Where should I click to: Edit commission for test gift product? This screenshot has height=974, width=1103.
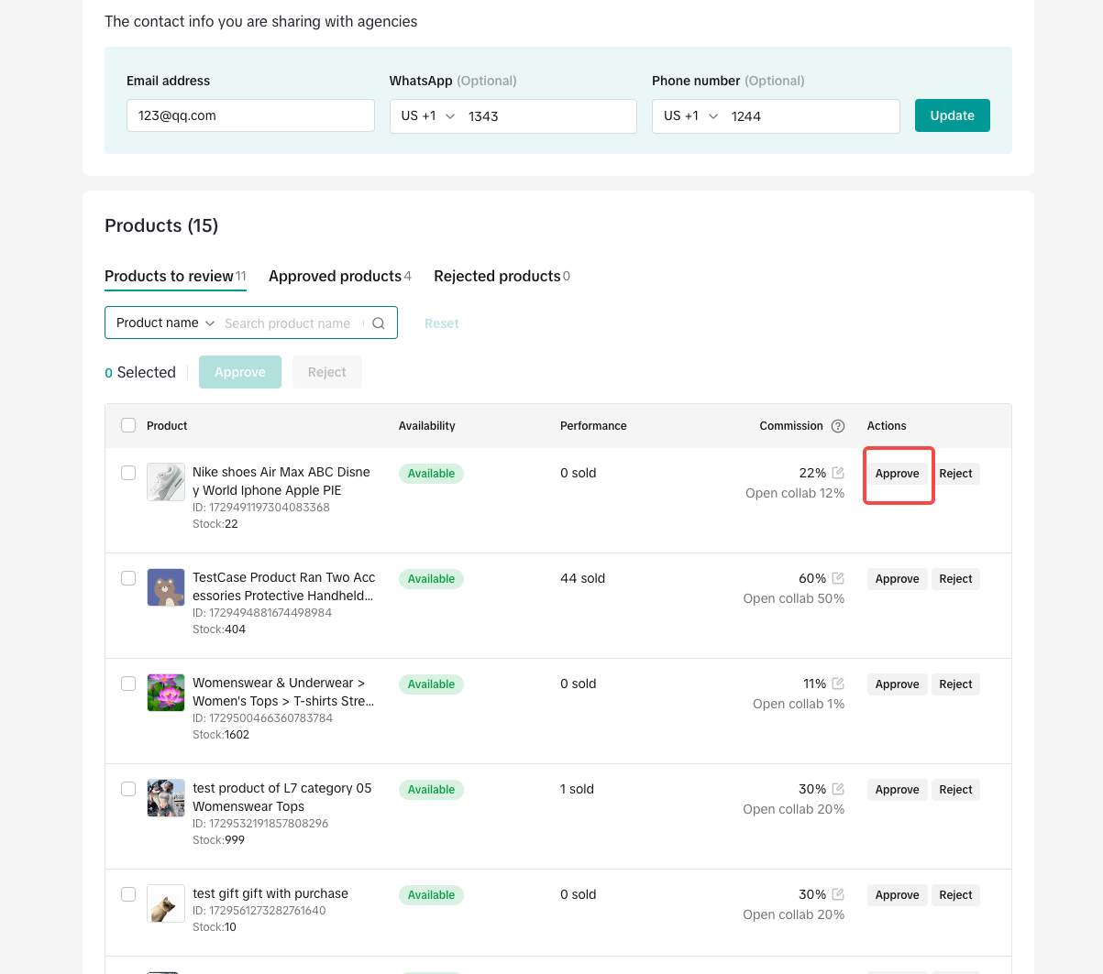click(838, 894)
